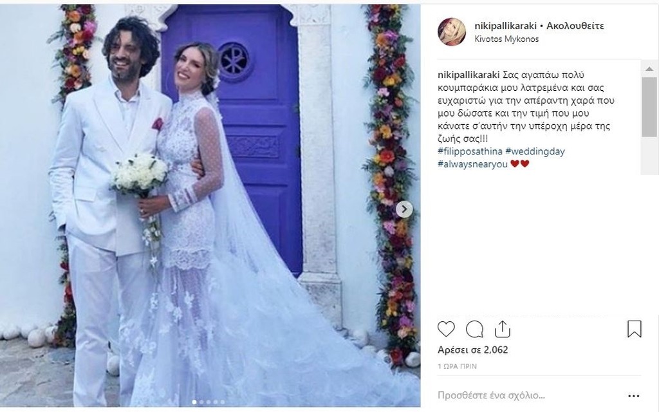The image size is (659, 412).
Task: Open the #weddingday hashtag
Action: [535, 151]
